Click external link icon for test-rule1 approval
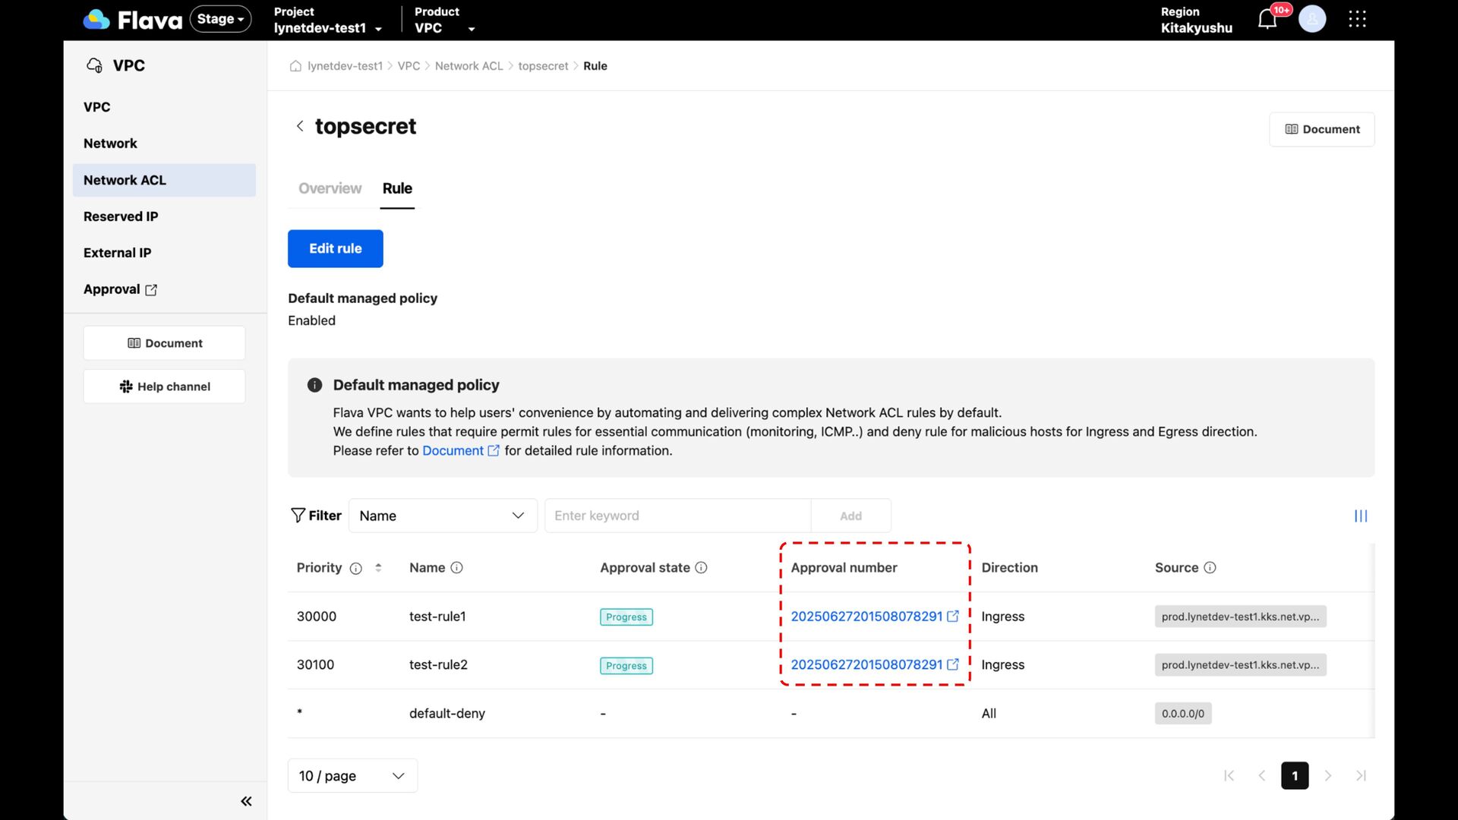The width and height of the screenshot is (1458, 820). (x=953, y=616)
